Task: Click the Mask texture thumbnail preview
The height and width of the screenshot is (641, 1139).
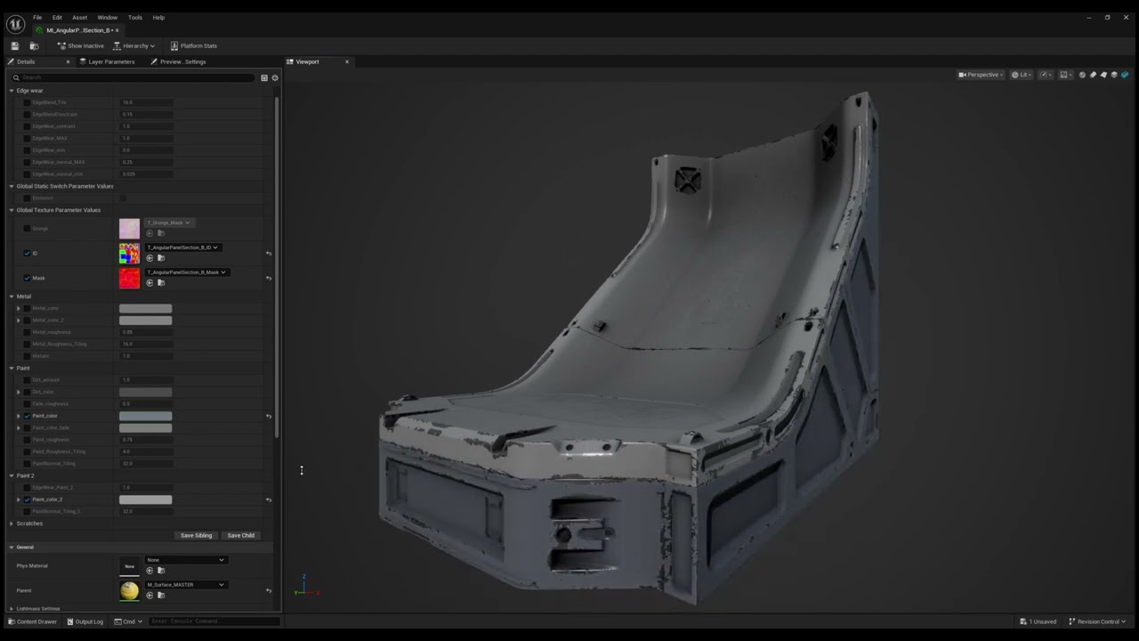Action: 130,278
